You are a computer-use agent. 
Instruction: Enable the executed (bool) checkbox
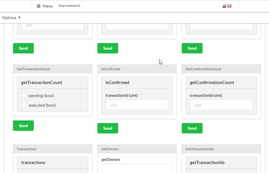tap(24, 105)
